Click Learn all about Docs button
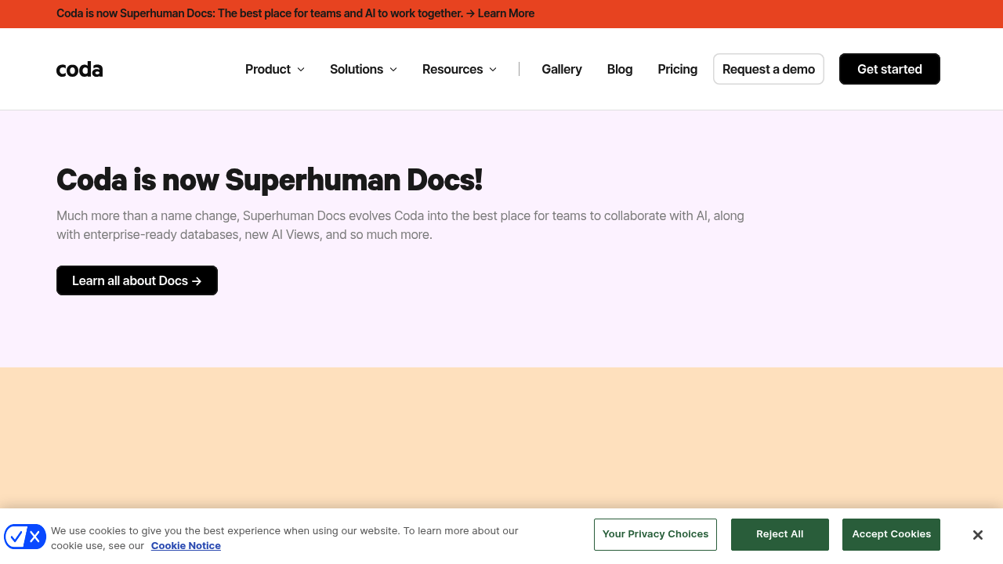This screenshot has width=1003, height=564. click(x=137, y=280)
